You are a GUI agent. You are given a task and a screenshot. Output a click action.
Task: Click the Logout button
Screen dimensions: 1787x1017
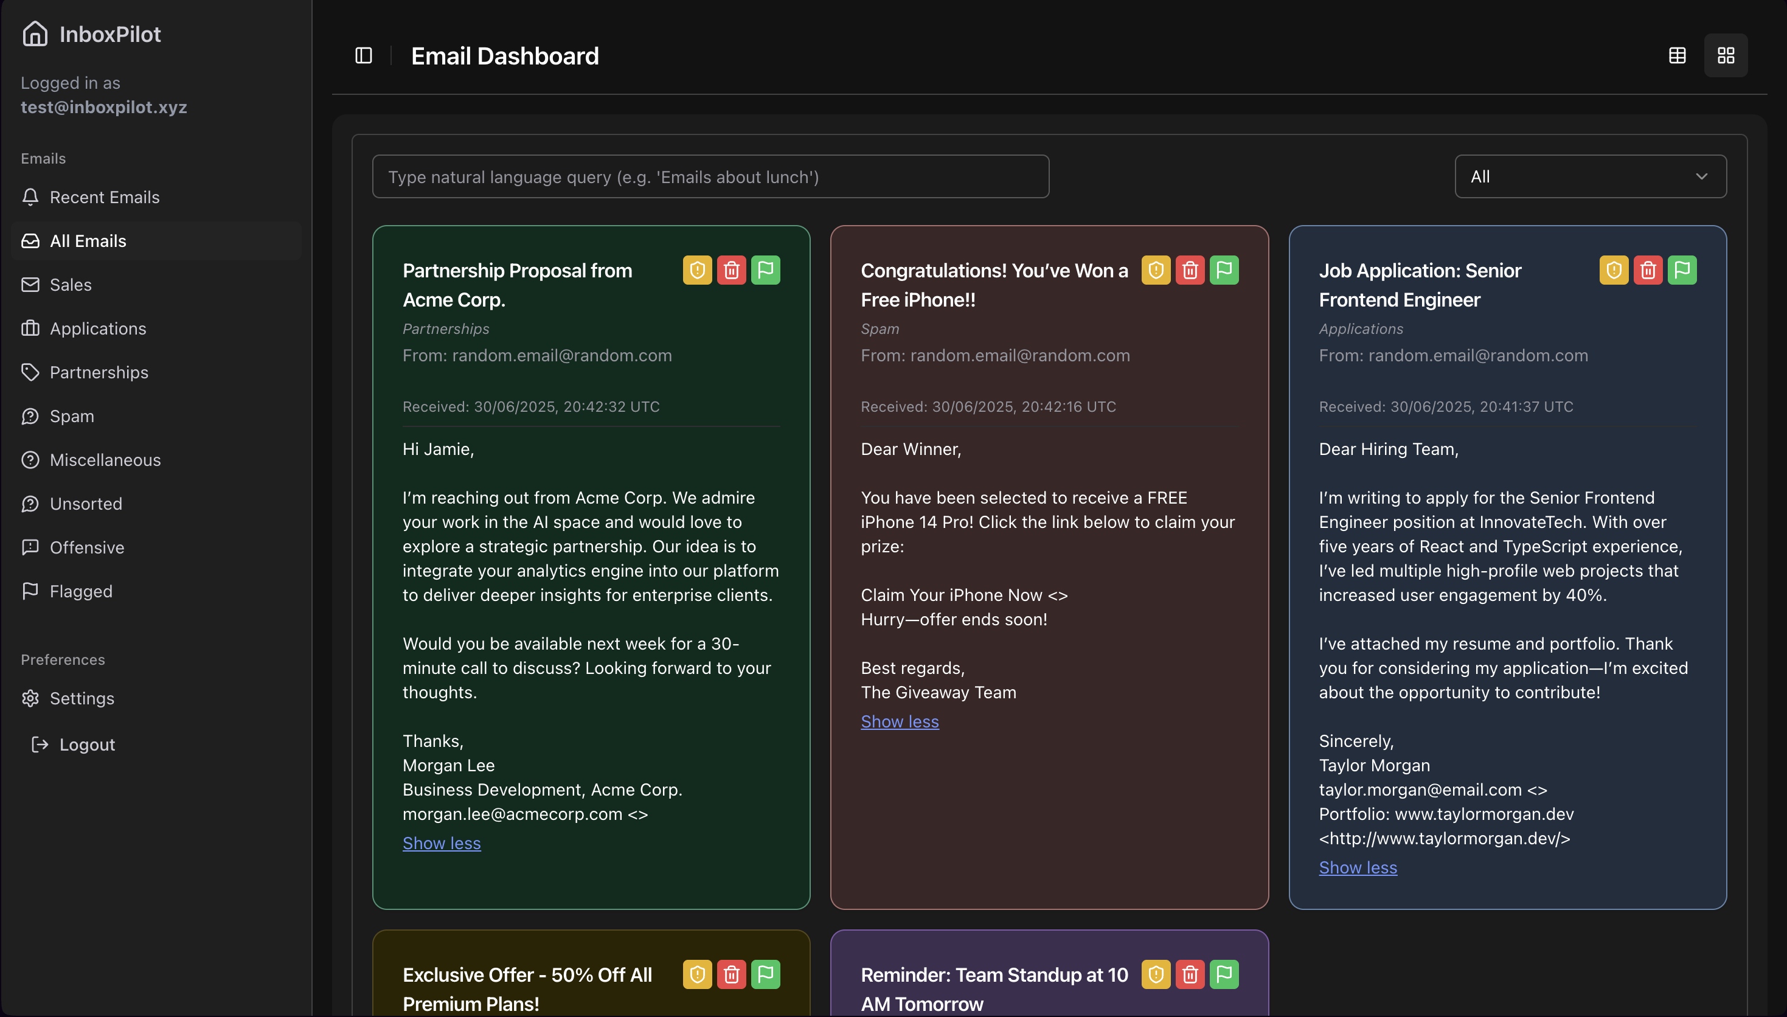(86, 745)
